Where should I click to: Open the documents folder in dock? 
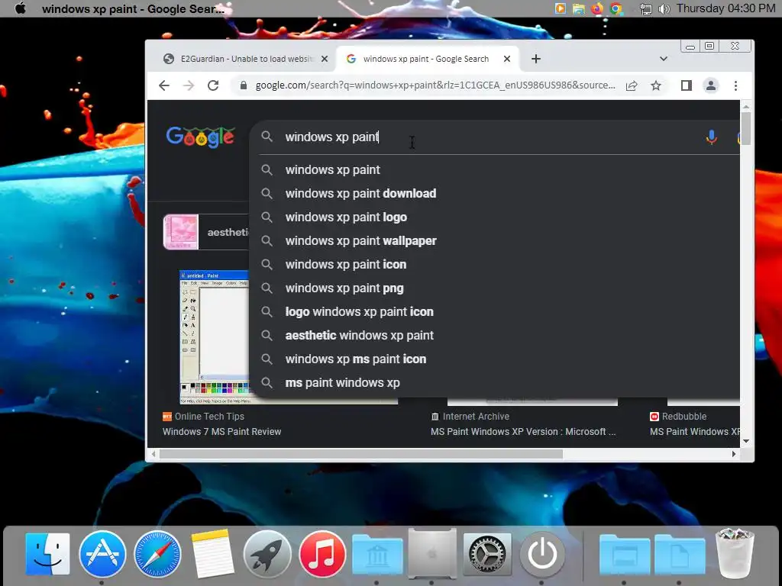(x=680, y=554)
